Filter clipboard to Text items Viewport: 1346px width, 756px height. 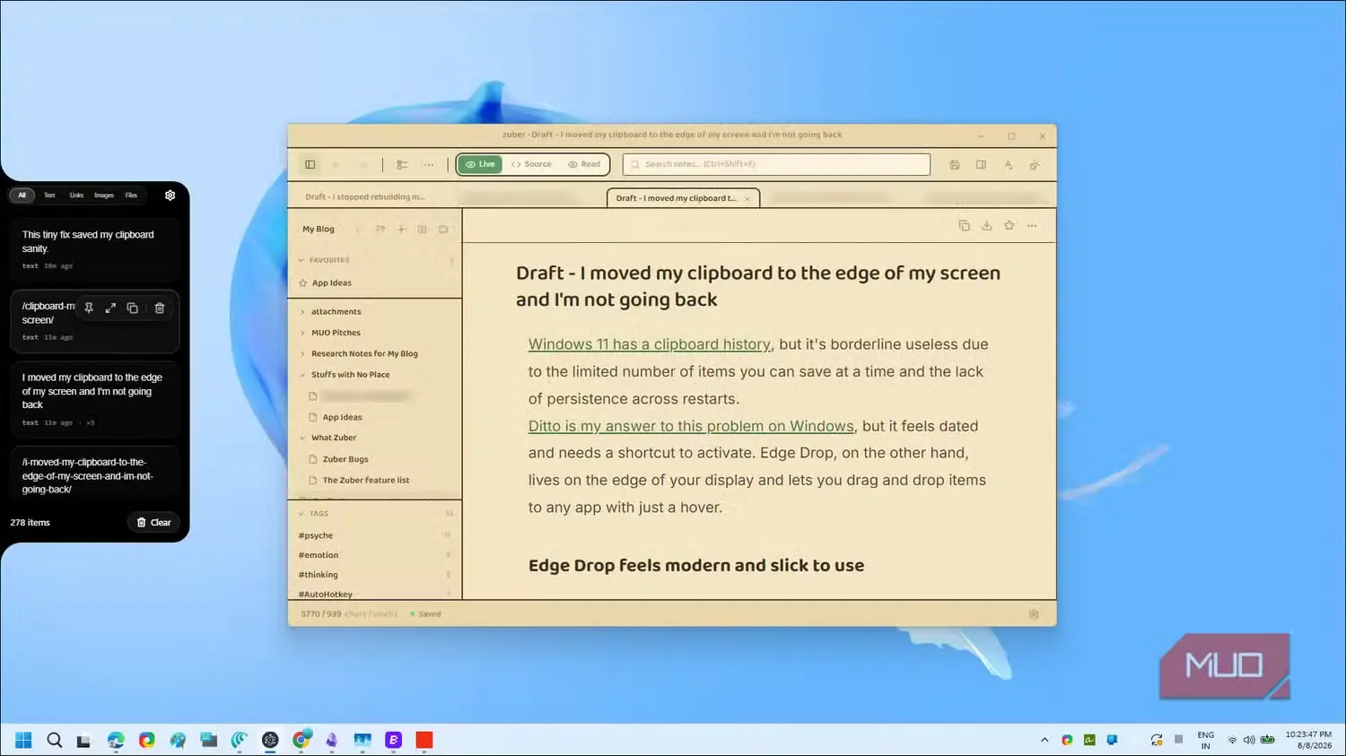[49, 195]
